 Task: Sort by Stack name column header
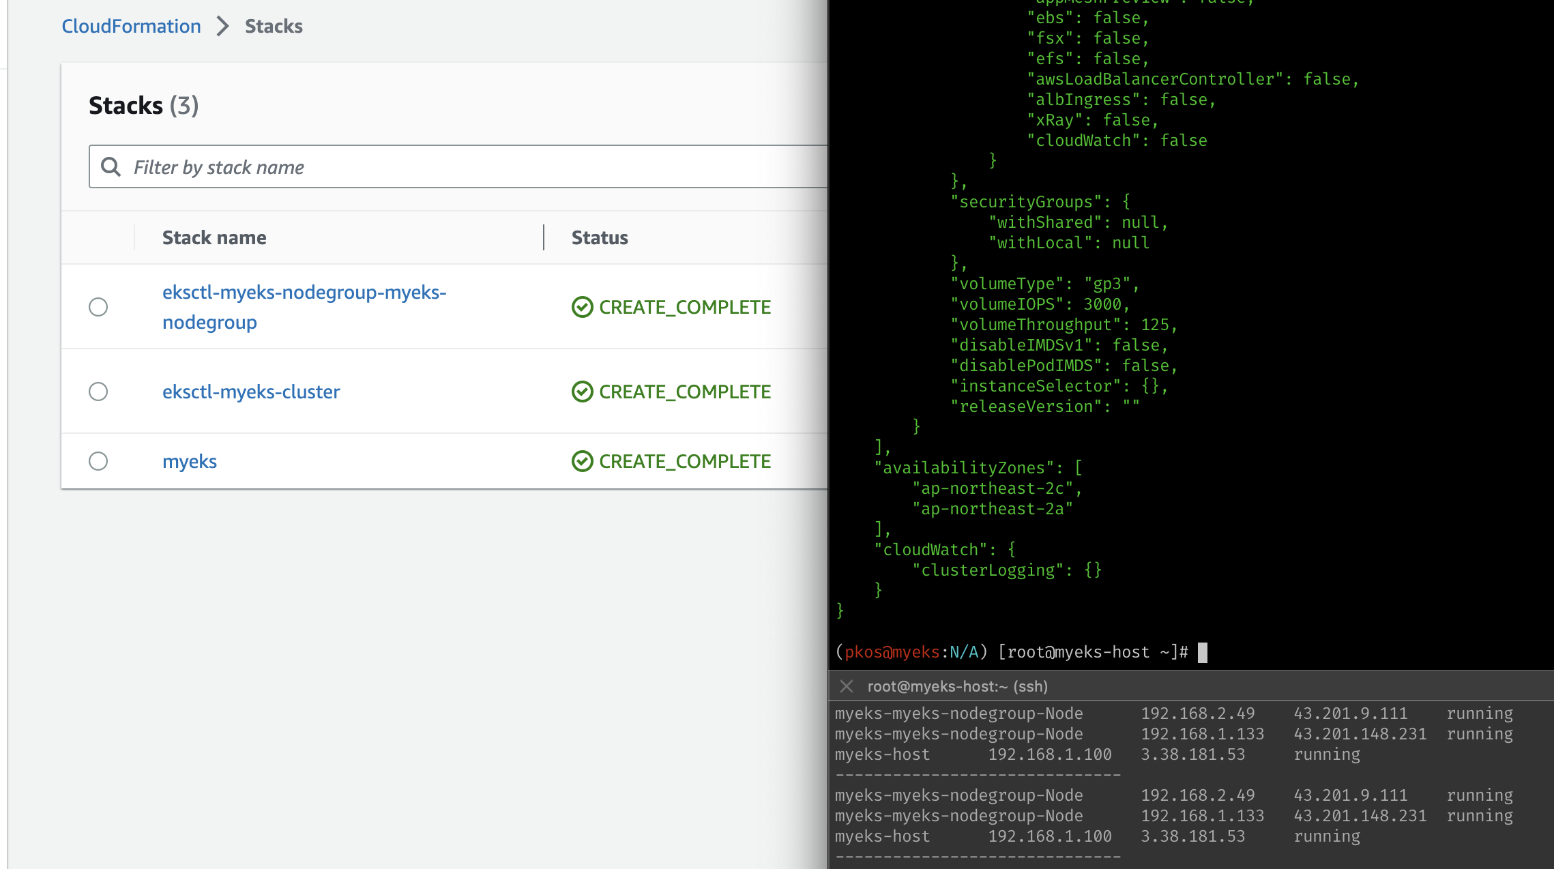(x=214, y=237)
